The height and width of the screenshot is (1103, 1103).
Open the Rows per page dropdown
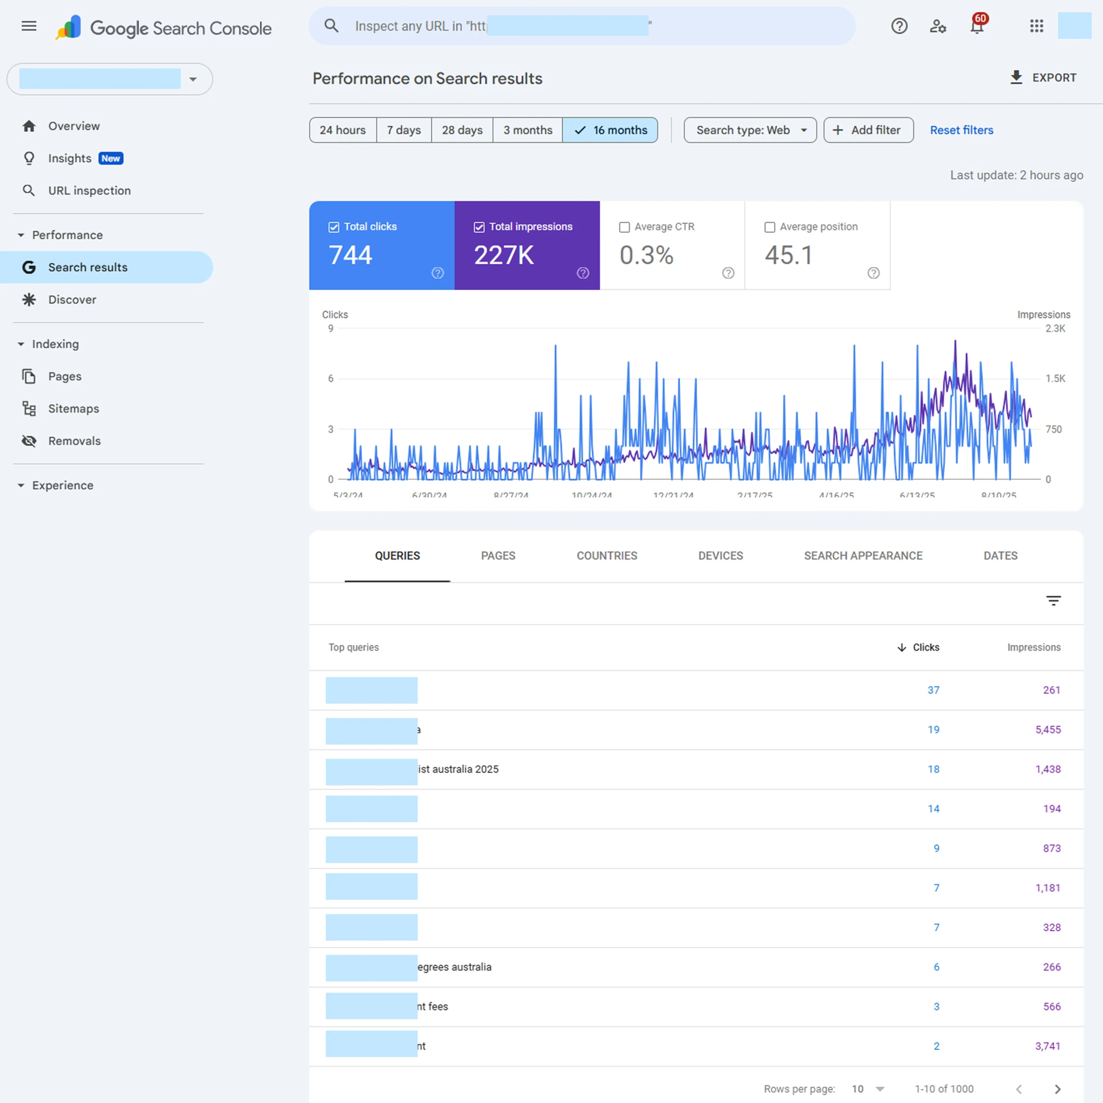(868, 1089)
